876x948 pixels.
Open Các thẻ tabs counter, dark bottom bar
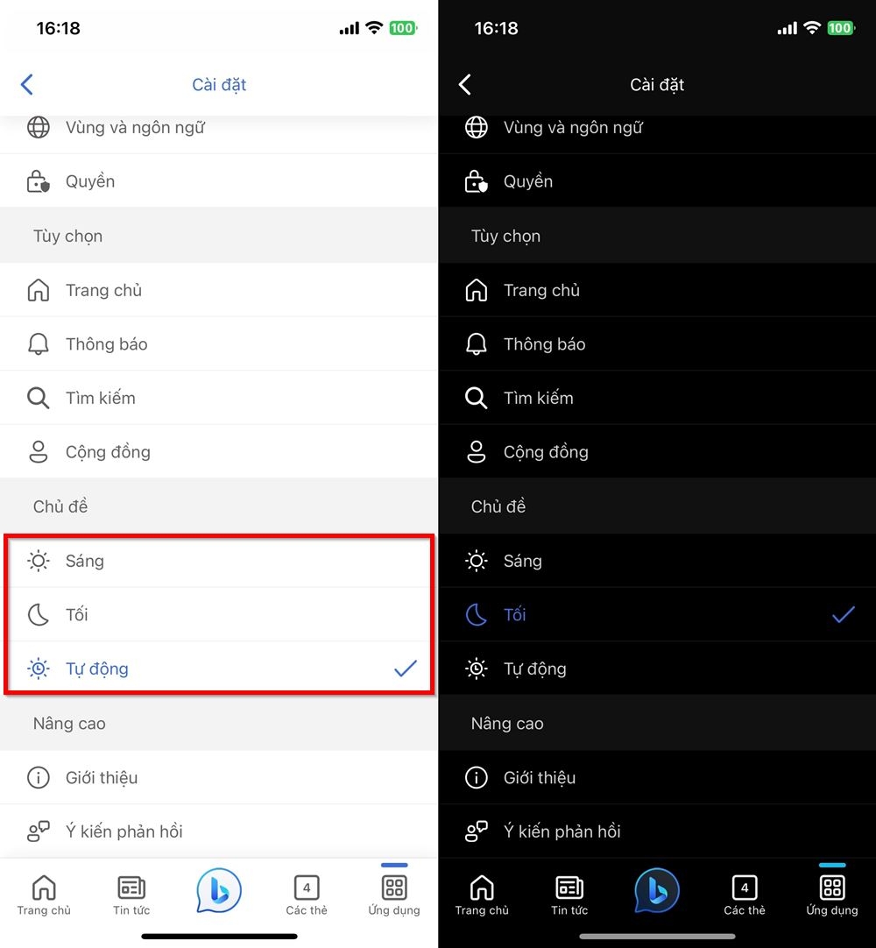(x=745, y=895)
